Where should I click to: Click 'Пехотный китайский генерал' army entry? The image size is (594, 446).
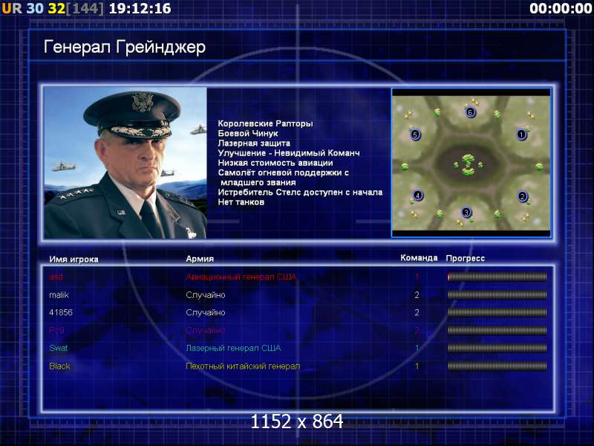tap(243, 366)
